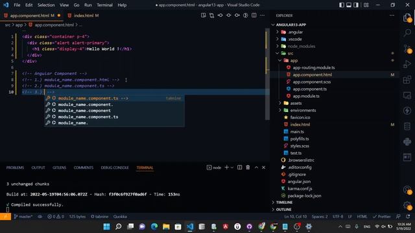Viewport: 415px width, 233px height.
Task: Toggle panel layout button in title bar
Action: (x=349, y=5)
